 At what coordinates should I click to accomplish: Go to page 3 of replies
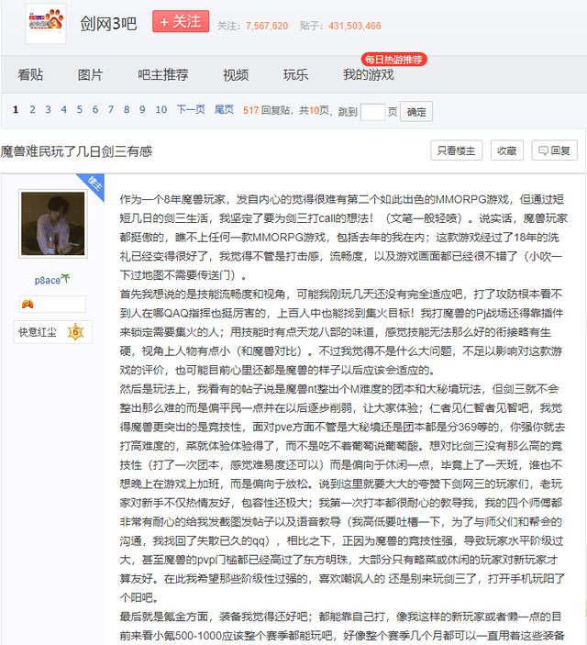pos(48,109)
